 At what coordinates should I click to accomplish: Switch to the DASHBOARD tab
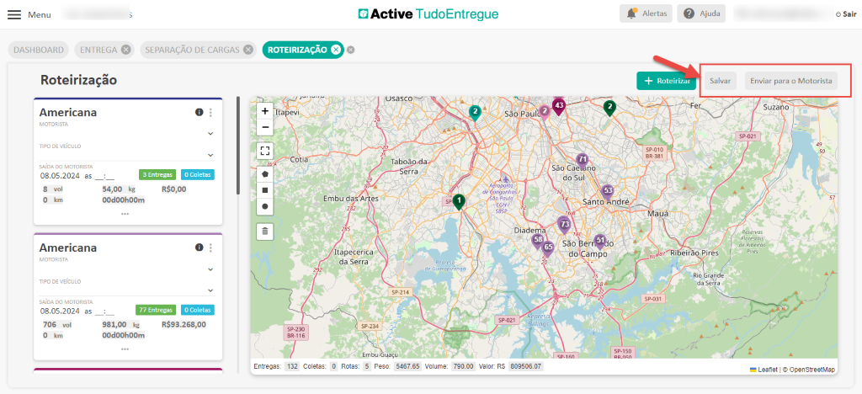point(39,50)
